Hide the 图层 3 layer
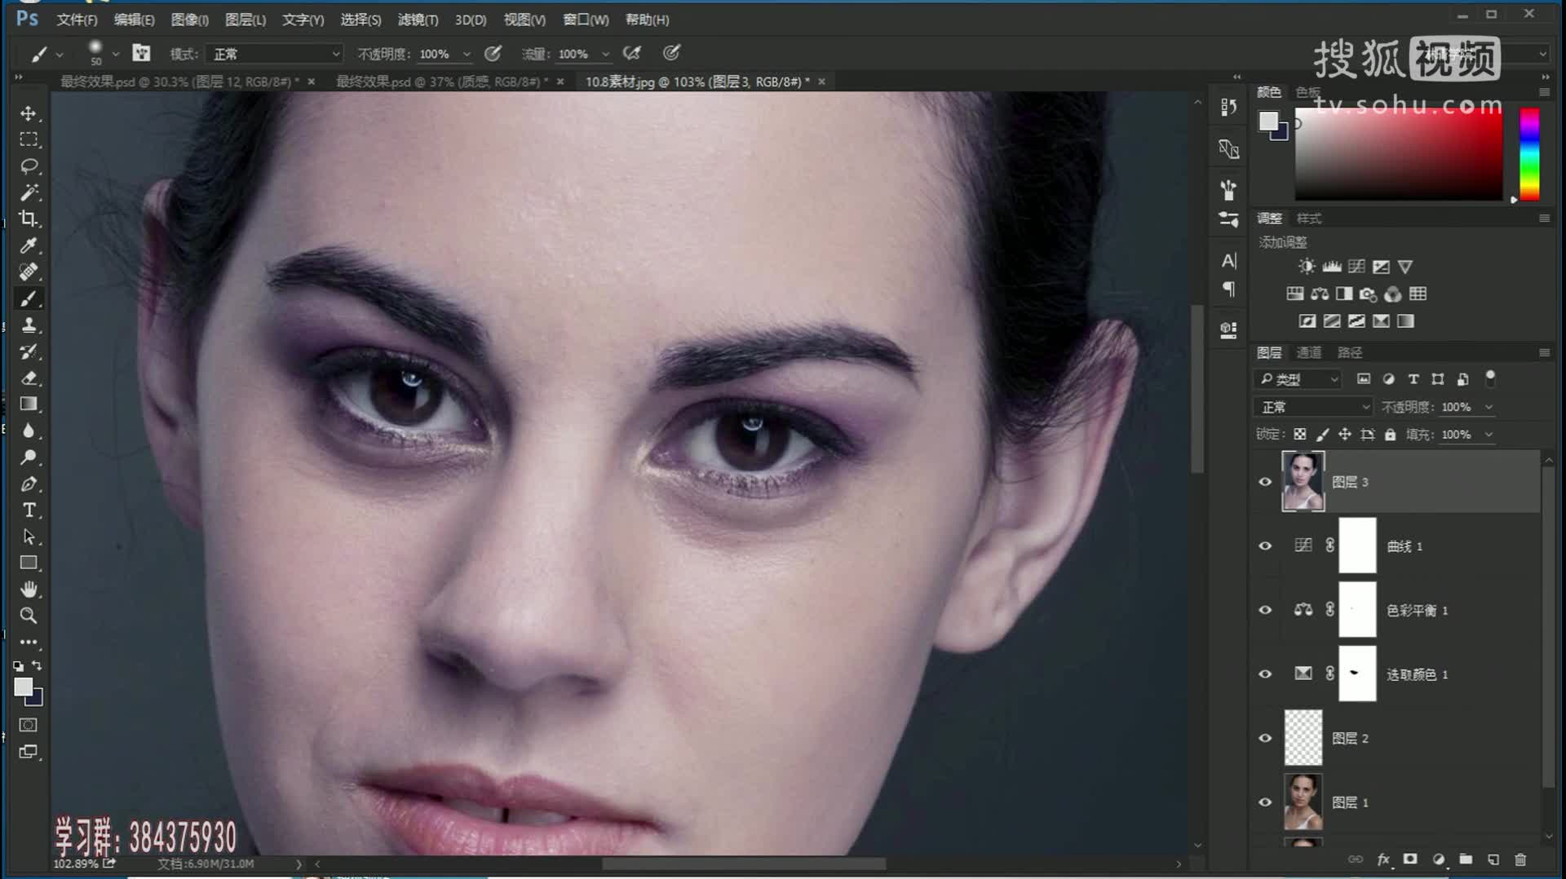This screenshot has height=879, width=1566. (1265, 482)
